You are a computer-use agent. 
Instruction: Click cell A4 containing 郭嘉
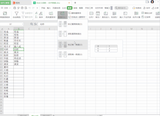[x=8, y=41]
